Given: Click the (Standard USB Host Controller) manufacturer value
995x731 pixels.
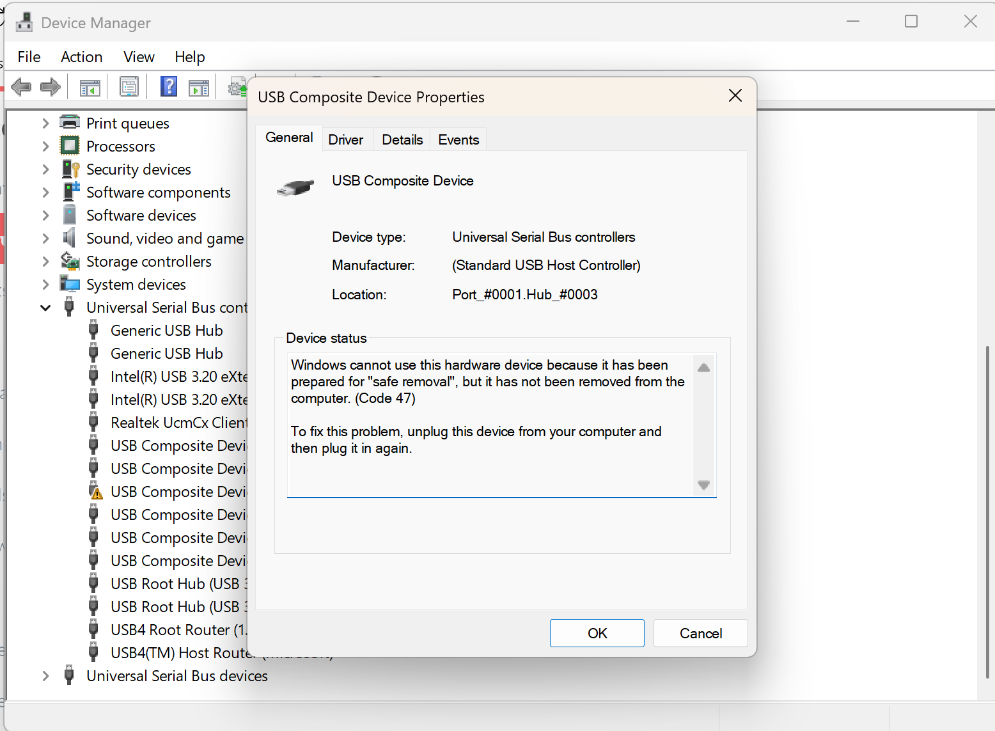Looking at the screenshot, I should pyautogui.click(x=546, y=265).
